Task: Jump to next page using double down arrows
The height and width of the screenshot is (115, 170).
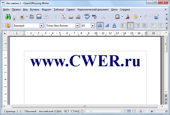Action: tap(166, 103)
